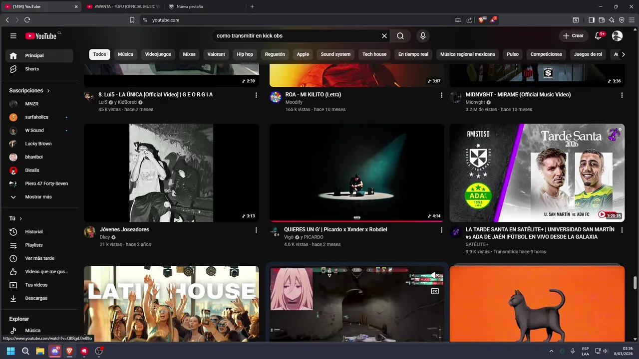This screenshot has width=639, height=359.
Task: Open Música under Explorar
Action: 39,331
